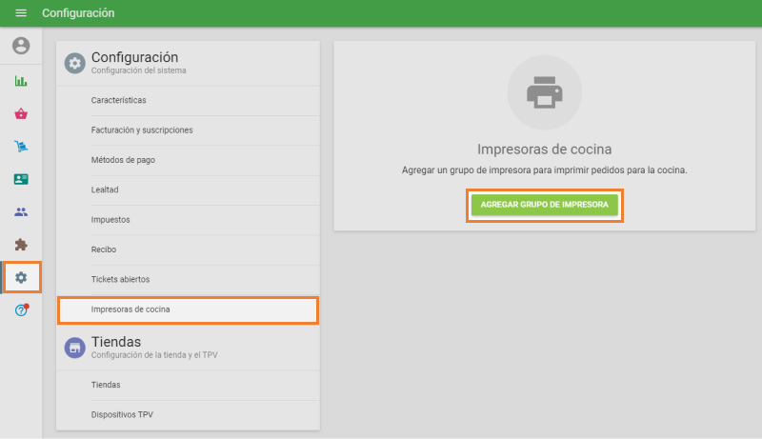Open the inventory cart icon in sidebar
762x439 pixels.
(x=21, y=146)
